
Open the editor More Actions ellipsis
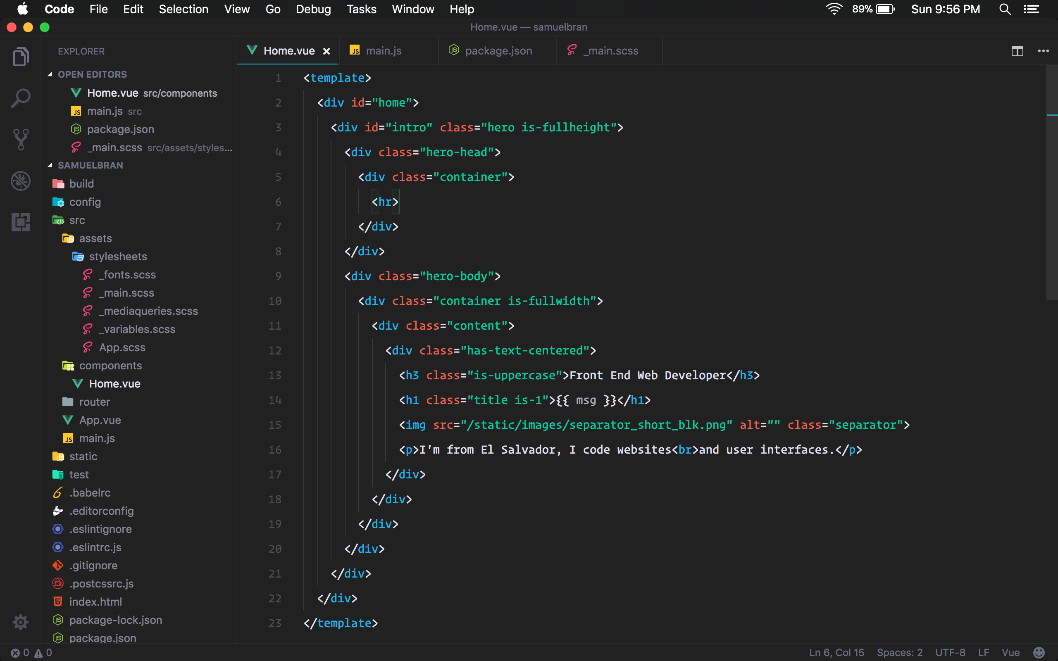click(x=1043, y=51)
